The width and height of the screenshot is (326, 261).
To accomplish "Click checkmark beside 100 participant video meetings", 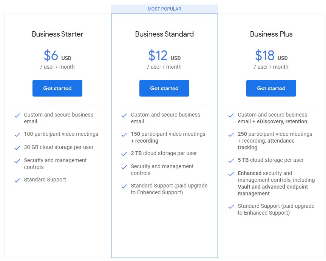I will [x=17, y=135].
